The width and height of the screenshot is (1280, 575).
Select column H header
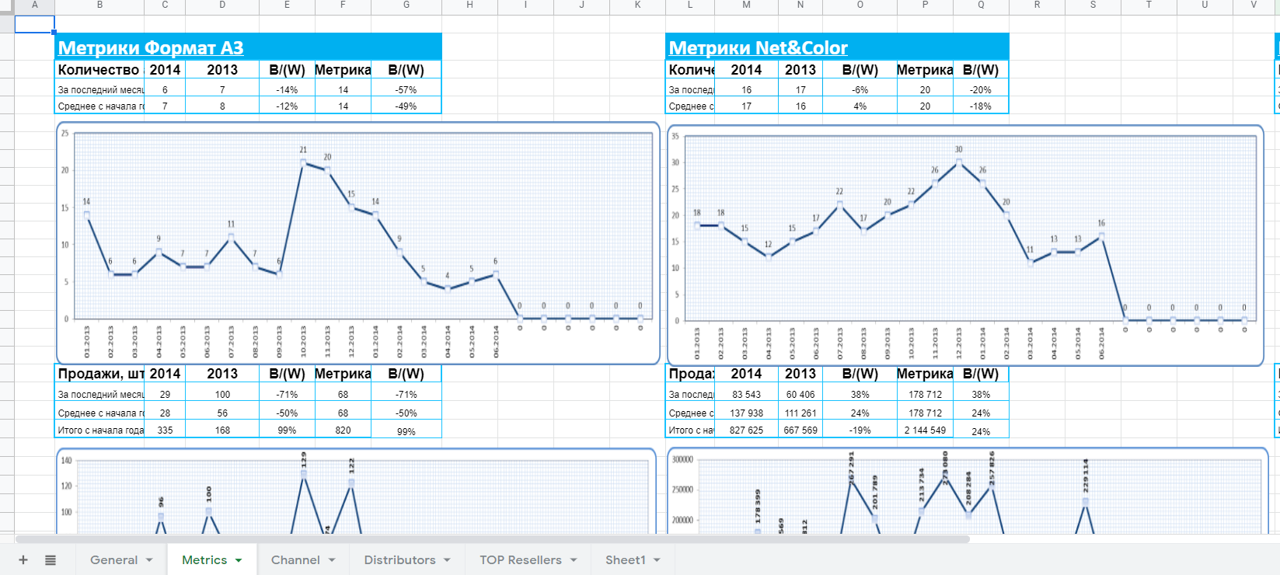click(x=469, y=5)
